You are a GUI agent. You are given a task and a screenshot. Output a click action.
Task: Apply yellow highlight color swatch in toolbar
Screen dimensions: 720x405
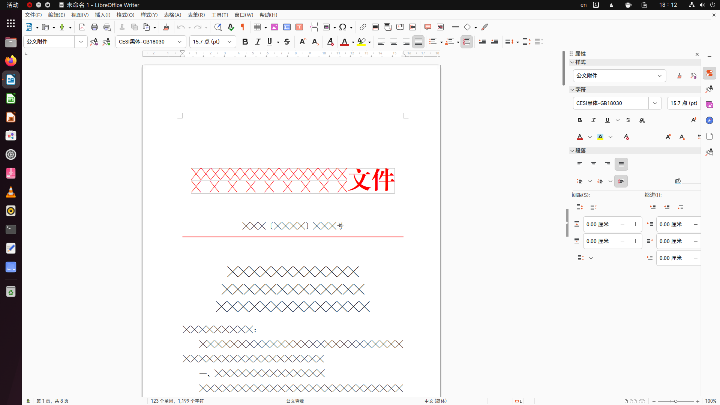[361, 42]
